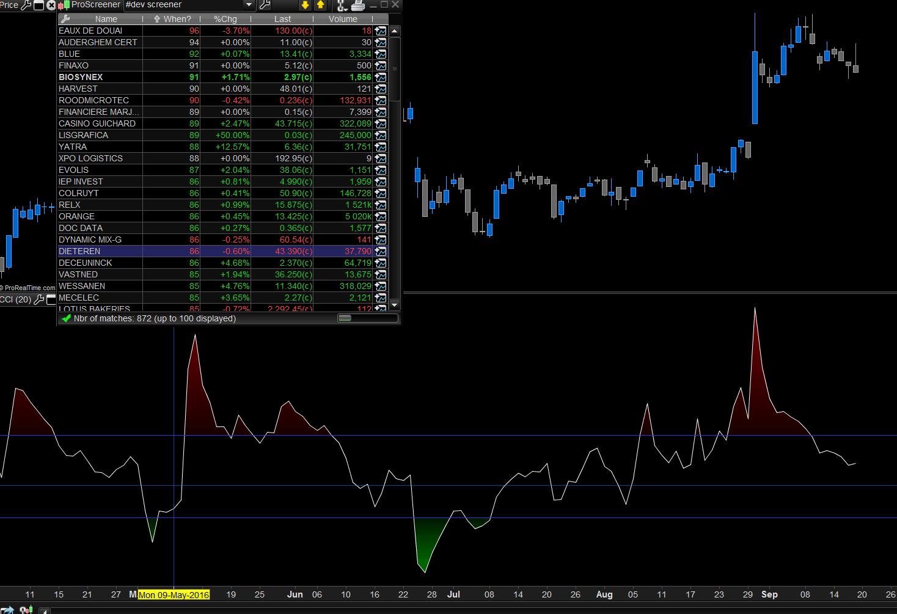Select the WESSANEN row
This screenshot has height=614, width=897.
pyautogui.click(x=223, y=286)
